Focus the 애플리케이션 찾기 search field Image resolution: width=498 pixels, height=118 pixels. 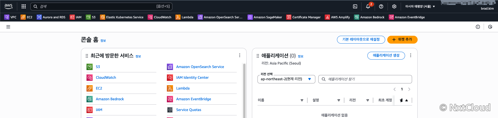click(365, 79)
